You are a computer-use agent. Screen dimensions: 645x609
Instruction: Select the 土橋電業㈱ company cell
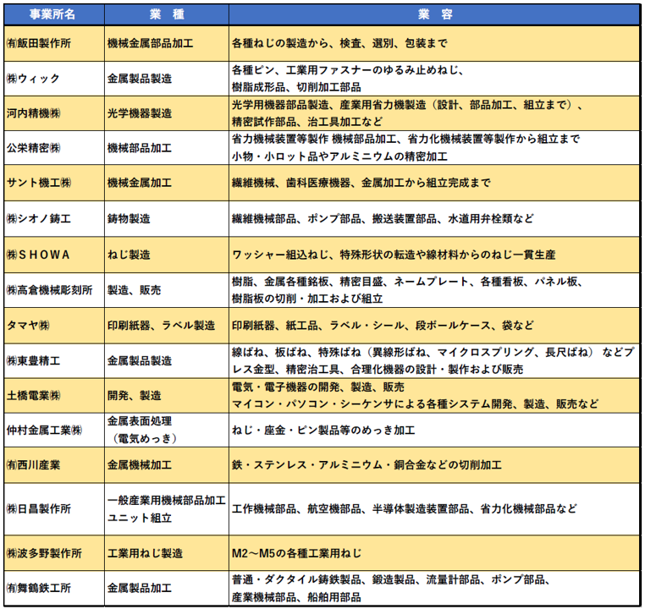(x=54, y=396)
